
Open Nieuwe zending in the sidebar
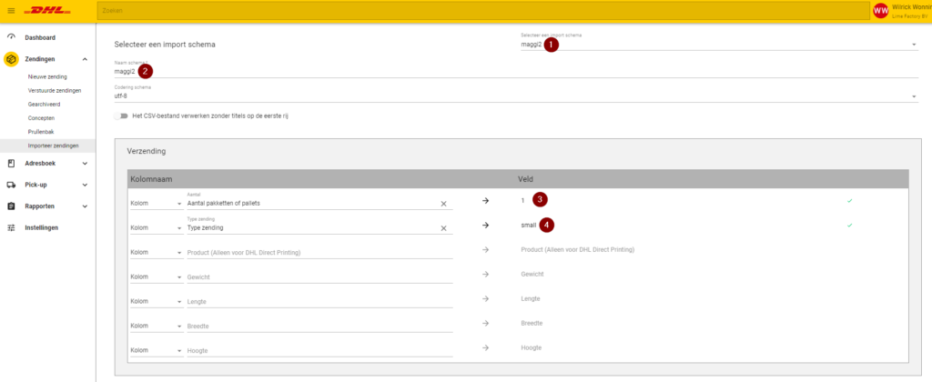[x=47, y=77]
